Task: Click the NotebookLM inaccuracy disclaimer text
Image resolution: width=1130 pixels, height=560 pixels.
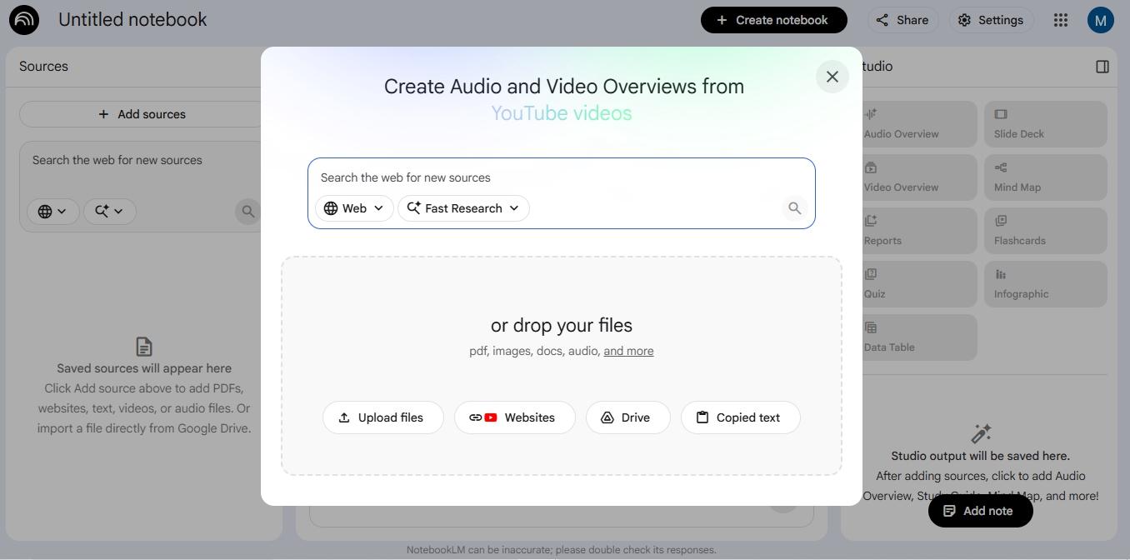Action: [562, 550]
